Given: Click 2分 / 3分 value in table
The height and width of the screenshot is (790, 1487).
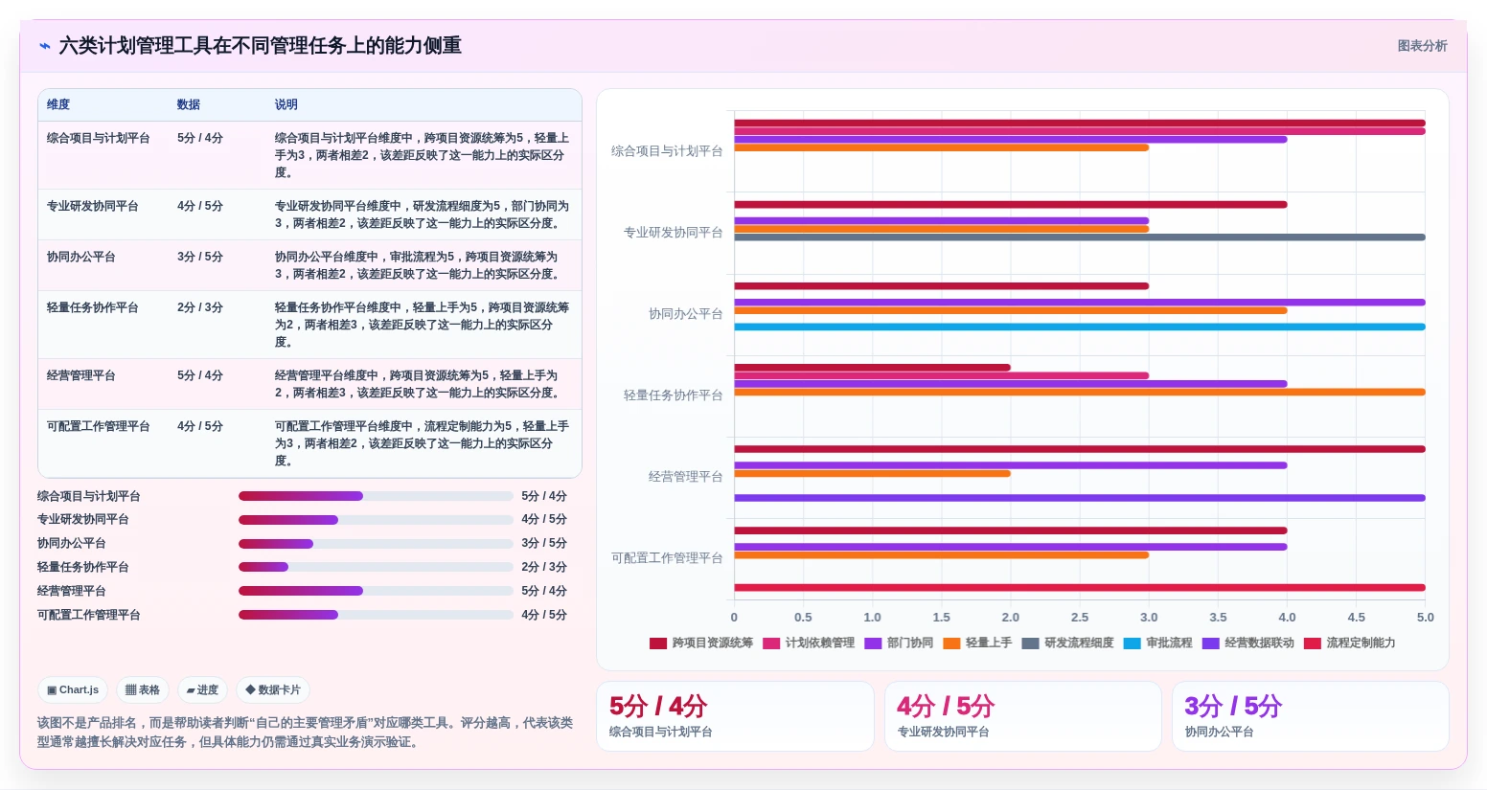Looking at the screenshot, I should pyautogui.click(x=200, y=307).
